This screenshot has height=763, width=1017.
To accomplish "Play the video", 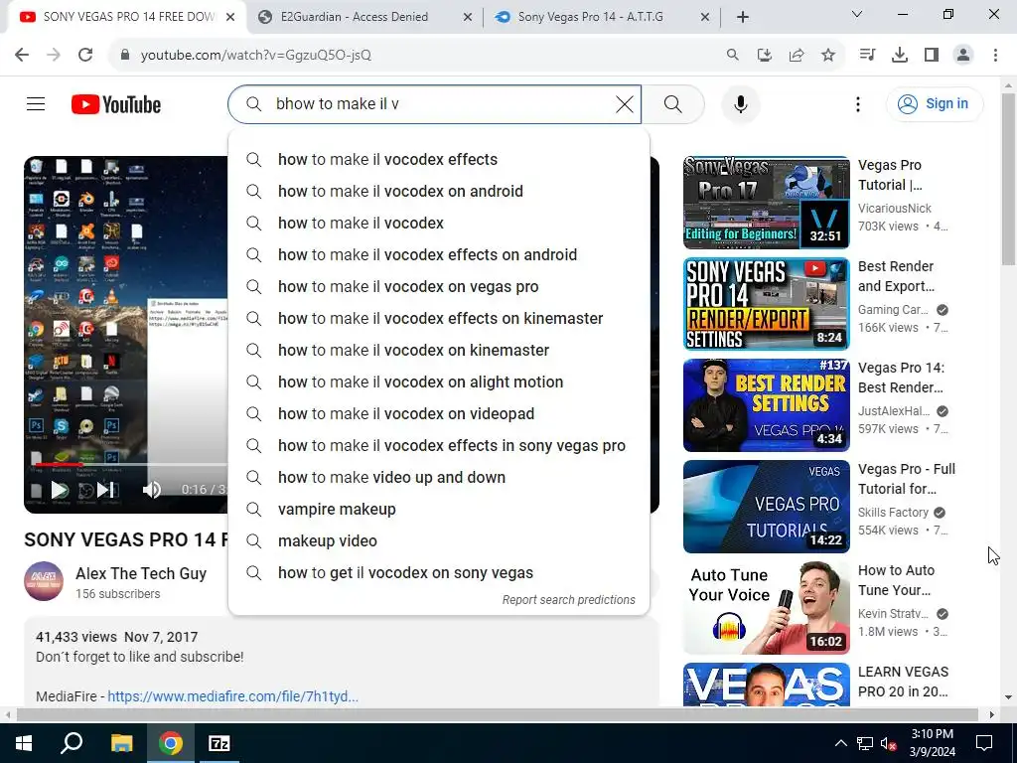I will pyautogui.click(x=60, y=490).
